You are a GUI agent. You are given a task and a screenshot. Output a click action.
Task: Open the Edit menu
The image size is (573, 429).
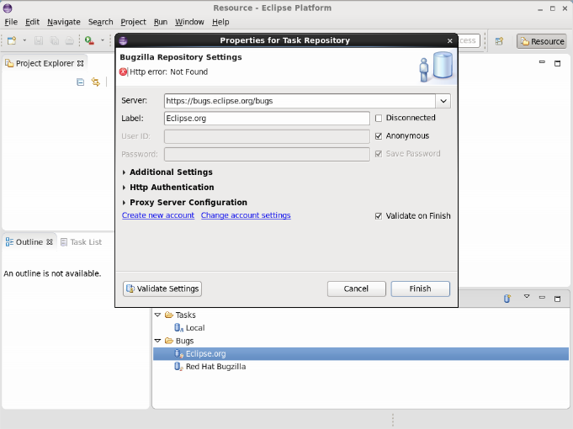[x=32, y=22]
